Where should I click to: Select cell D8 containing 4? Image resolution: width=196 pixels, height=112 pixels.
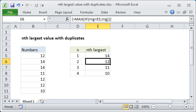[x=78, y=73]
